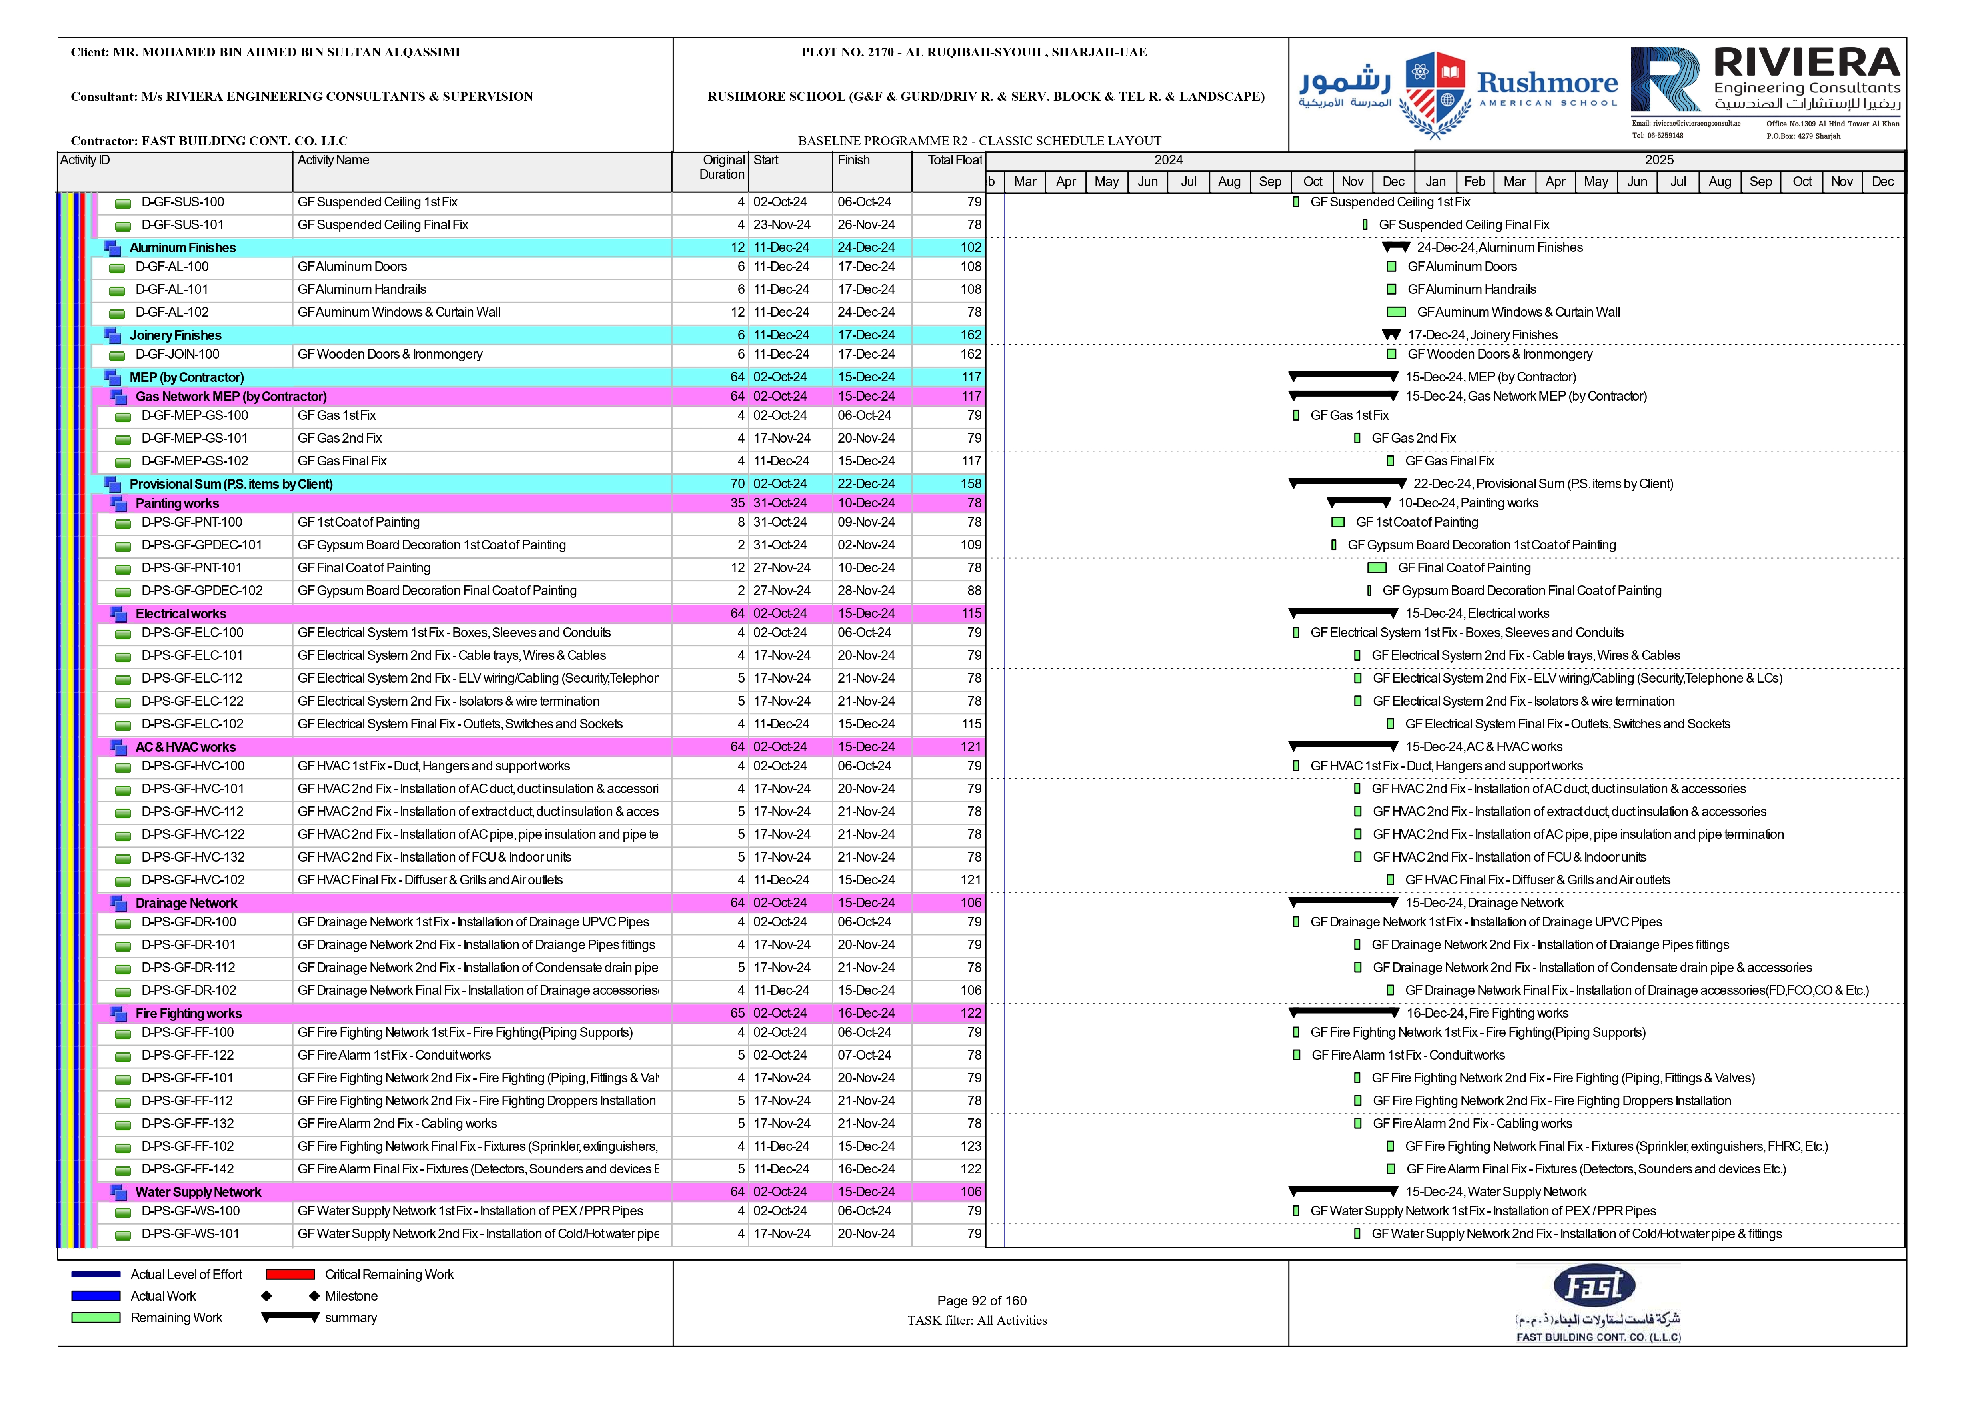Click activity icon for D-GF-SUS-100
1984x1403 pixels.
click(124, 204)
